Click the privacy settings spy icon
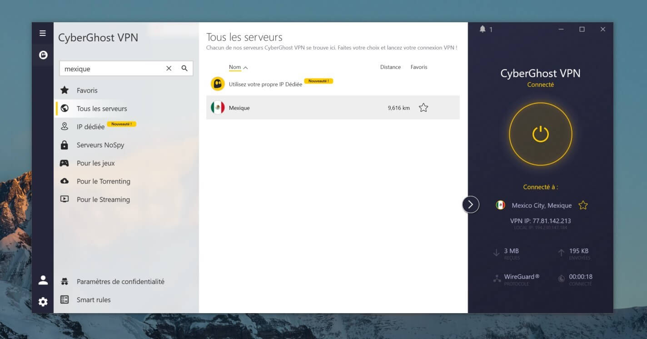This screenshot has height=339, width=647. [x=65, y=281]
